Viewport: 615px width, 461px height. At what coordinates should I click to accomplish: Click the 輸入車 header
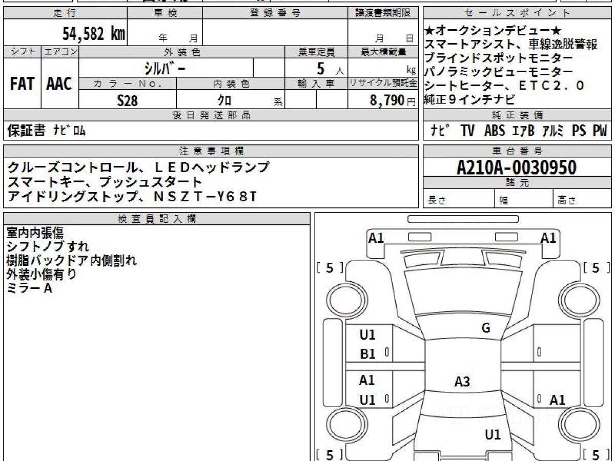317,83
